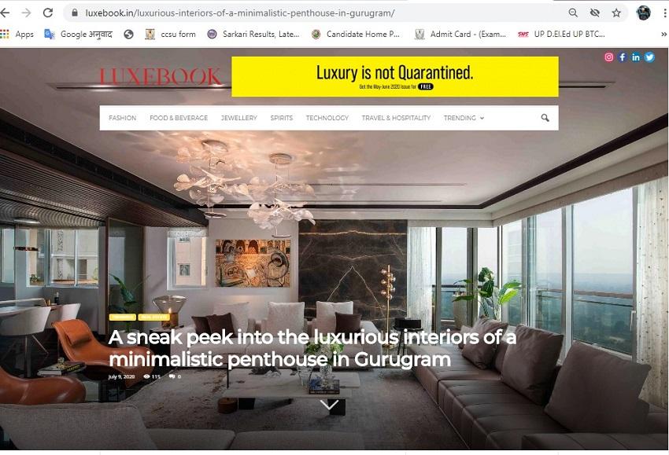Open the LinkedIn social icon
The image size is (669, 455).
636,57
